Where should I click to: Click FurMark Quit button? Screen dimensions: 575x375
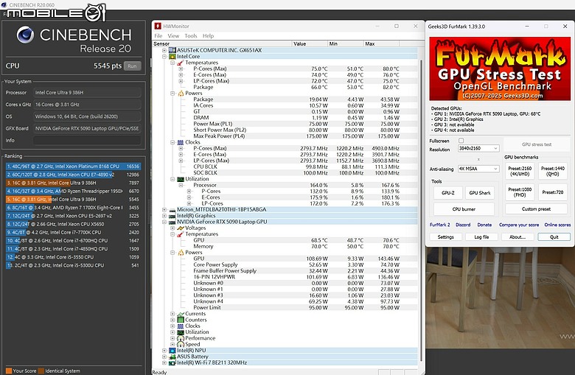554,237
